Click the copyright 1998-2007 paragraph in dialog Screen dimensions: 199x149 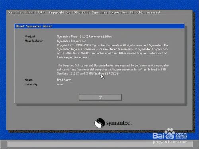pos(113,51)
